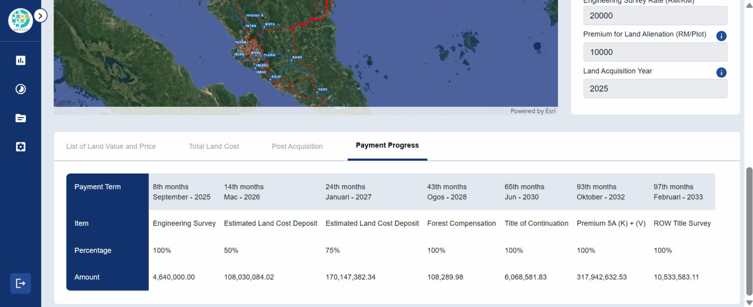Image resolution: width=753 pixels, height=307 pixels.
Task: Select the Payment Progress tab
Action: pos(387,145)
